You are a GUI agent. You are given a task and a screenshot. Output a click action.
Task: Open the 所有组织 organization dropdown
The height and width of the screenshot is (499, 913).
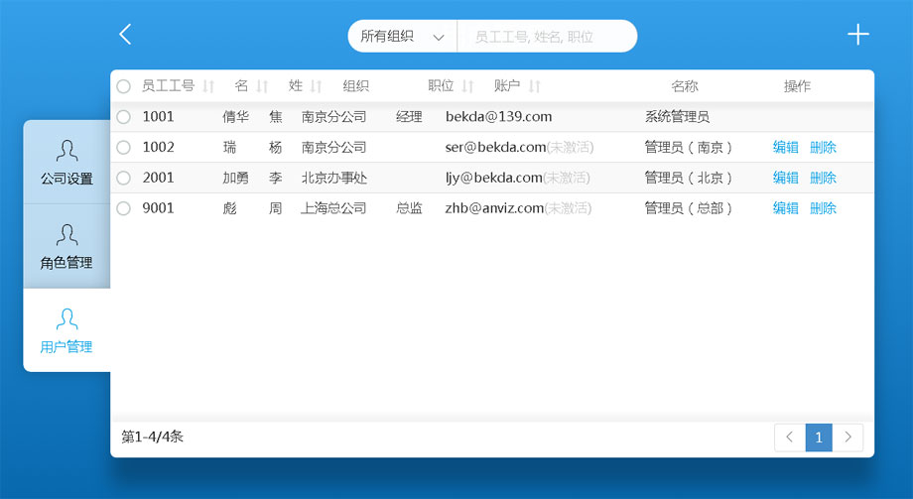(402, 37)
